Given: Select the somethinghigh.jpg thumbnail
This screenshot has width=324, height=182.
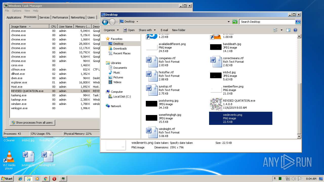Looking at the screenshot, I should pos(152,118).
